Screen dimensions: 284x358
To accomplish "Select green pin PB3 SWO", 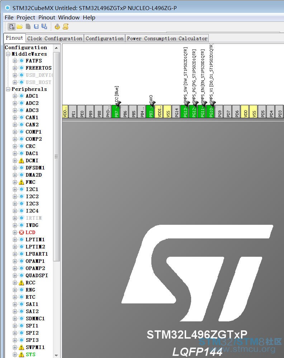I will [x=151, y=111].
